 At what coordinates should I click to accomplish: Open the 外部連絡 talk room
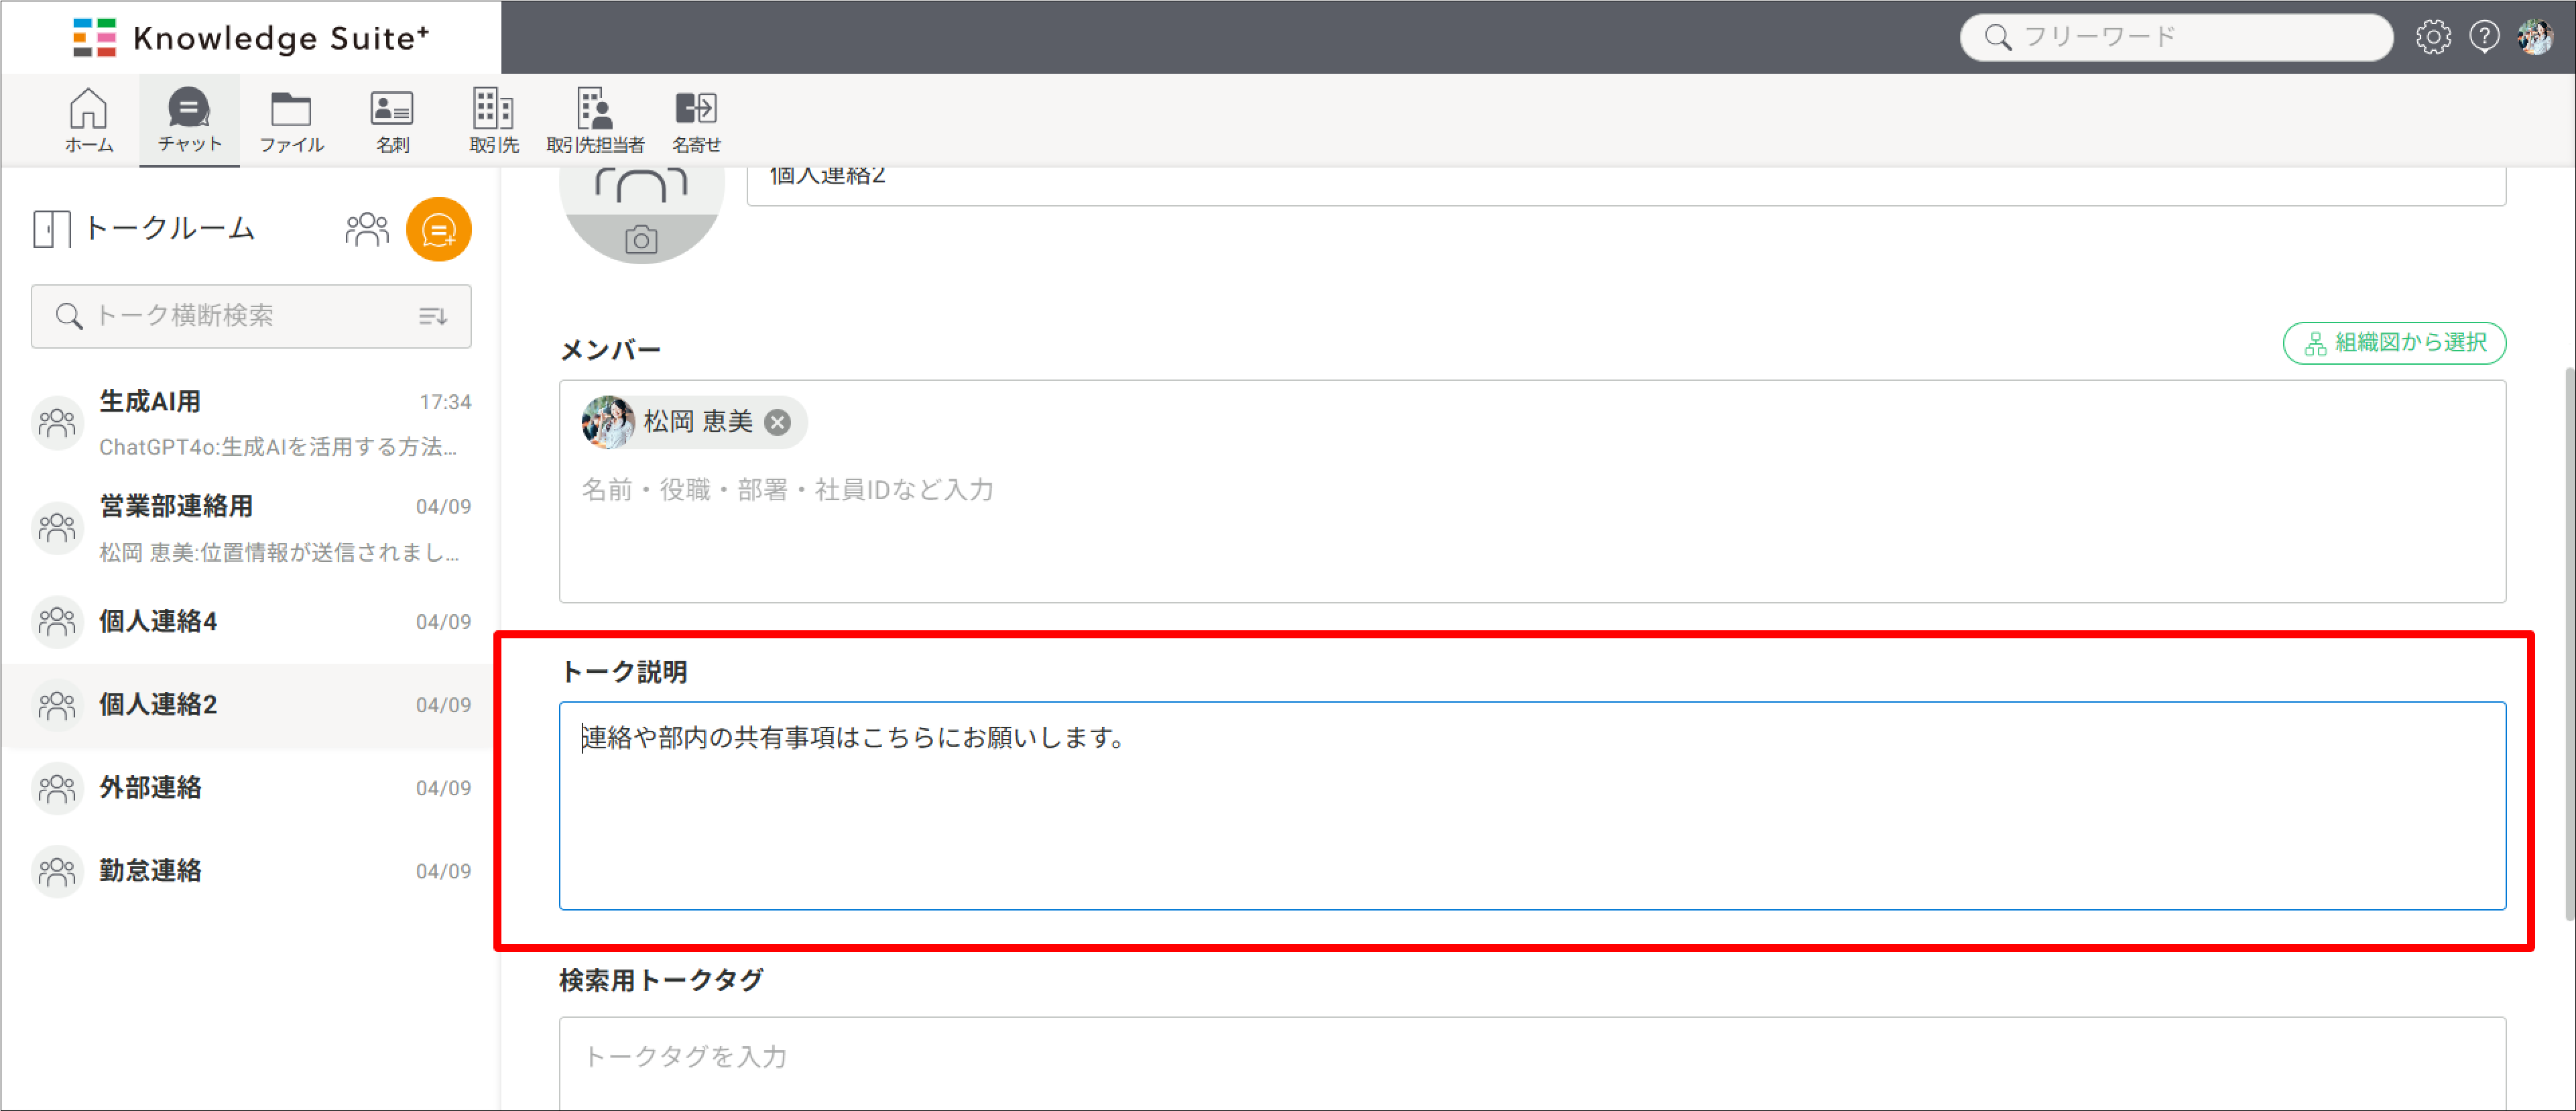click(x=251, y=788)
